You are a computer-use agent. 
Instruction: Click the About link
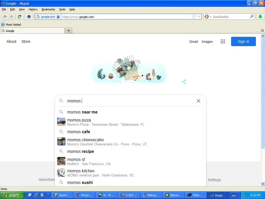11,41
